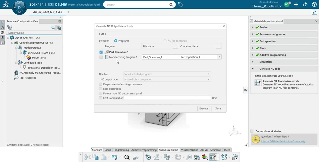Image resolution: width=319 pixels, height=162 pixels.
Task: Switch to the AR-VR tab
Action: 204,150
